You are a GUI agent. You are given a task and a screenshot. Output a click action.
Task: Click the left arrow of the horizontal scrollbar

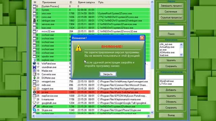[34, 116]
